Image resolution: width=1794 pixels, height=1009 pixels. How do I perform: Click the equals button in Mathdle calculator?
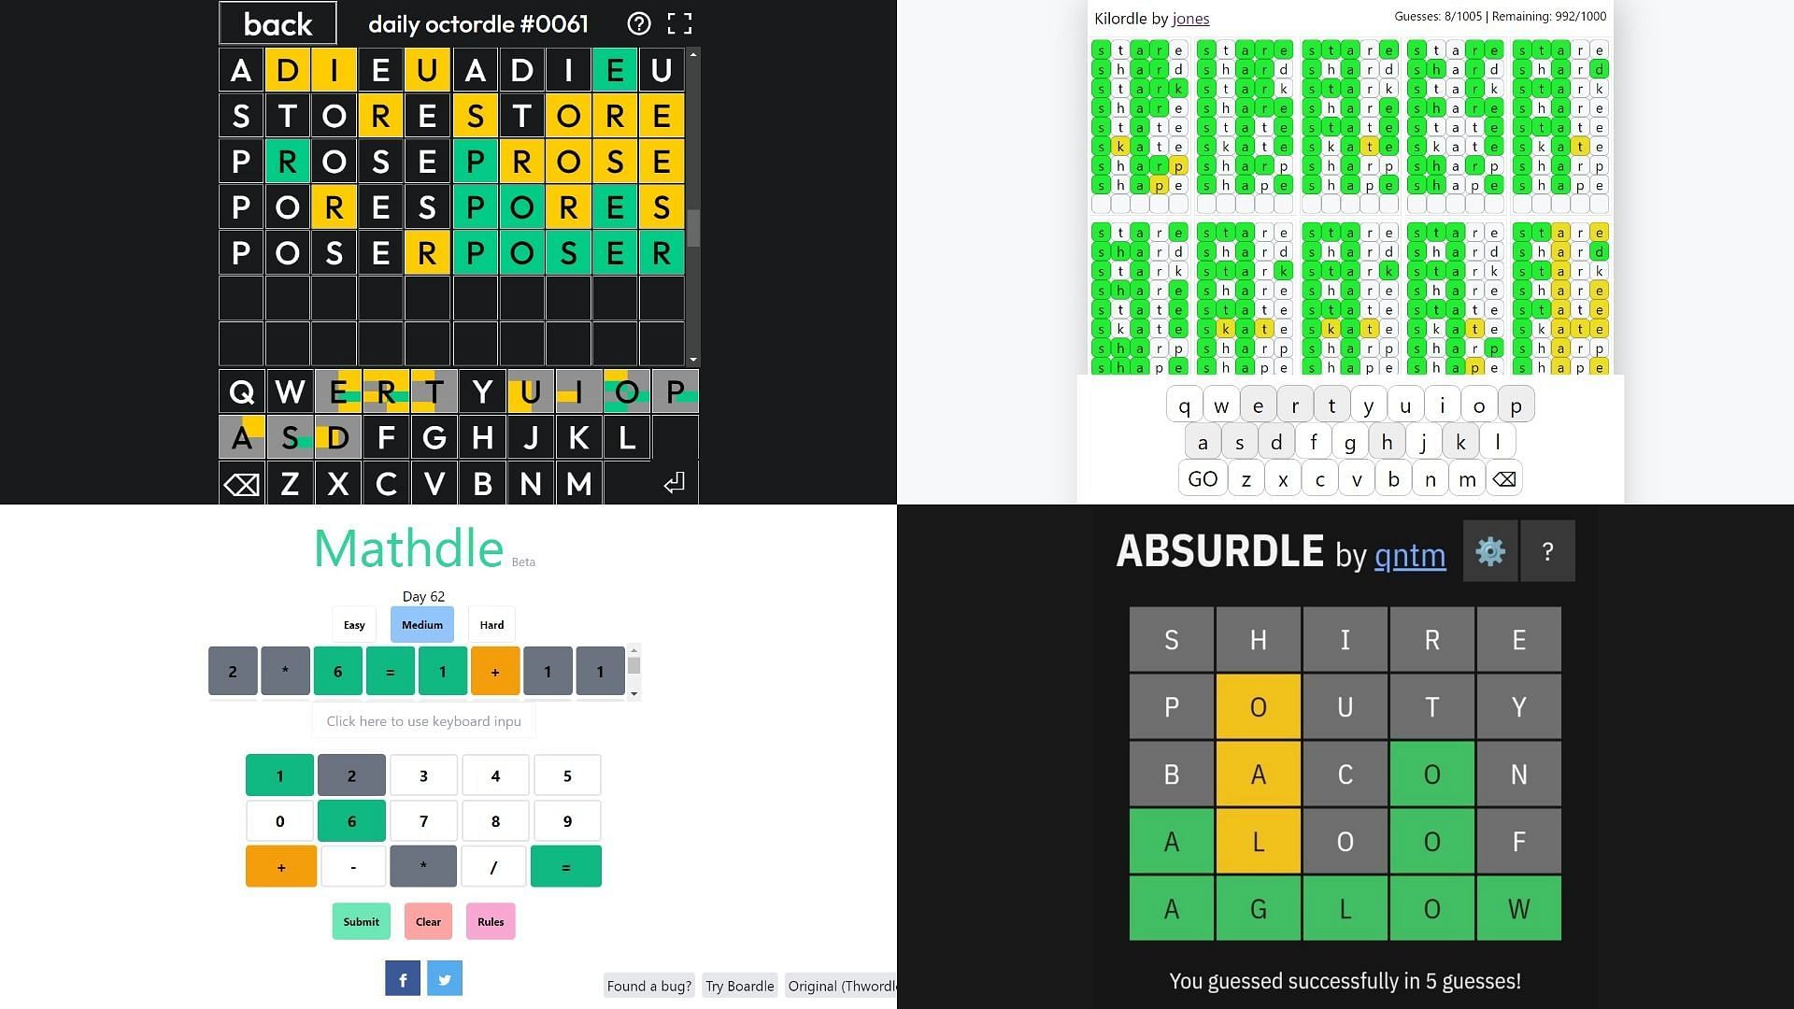[567, 866]
